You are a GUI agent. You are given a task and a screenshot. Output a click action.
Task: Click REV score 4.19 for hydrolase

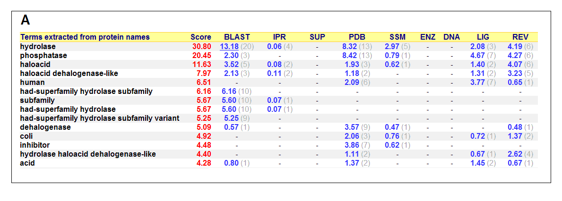[514, 47]
